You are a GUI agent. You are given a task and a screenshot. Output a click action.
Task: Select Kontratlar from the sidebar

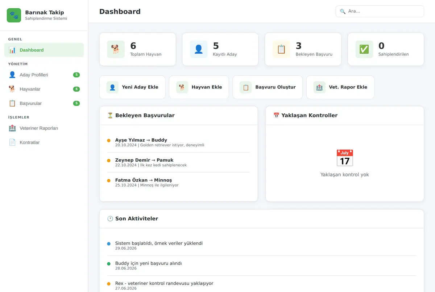(x=44, y=142)
